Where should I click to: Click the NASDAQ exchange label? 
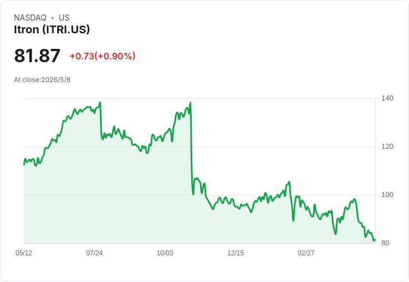[30, 18]
